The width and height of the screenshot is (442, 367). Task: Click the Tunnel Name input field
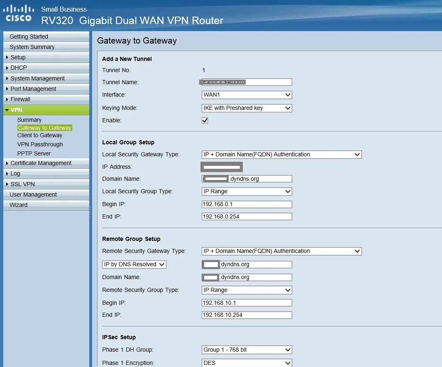pos(247,82)
